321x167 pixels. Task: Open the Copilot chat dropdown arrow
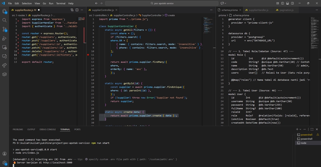pos(225,3)
